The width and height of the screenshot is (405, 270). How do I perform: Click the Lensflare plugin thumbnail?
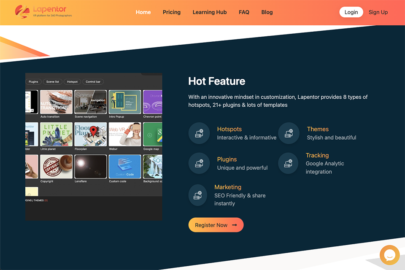(x=90, y=167)
